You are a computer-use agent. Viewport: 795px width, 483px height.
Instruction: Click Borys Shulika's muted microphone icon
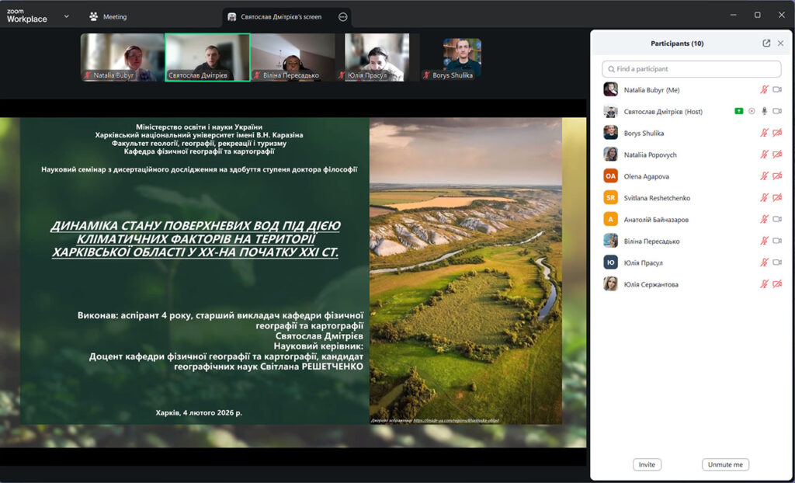tap(764, 133)
